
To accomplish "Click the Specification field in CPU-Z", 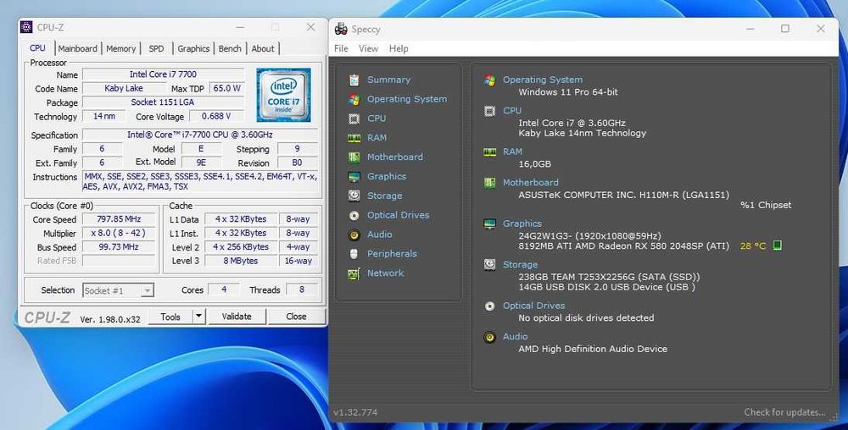I will pyautogui.click(x=200, y=135).
